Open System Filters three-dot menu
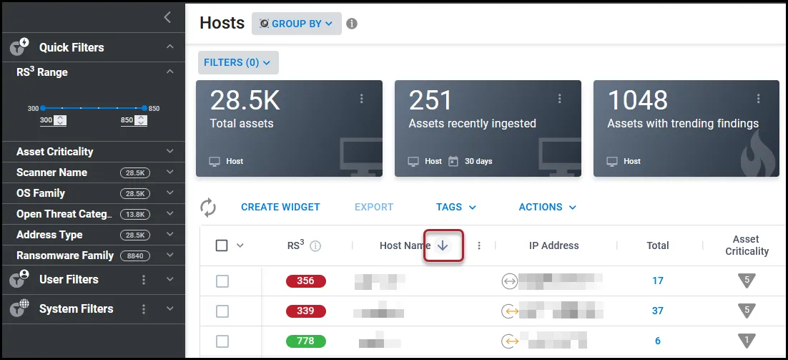The image size is (788, 360). pos(144,308)
